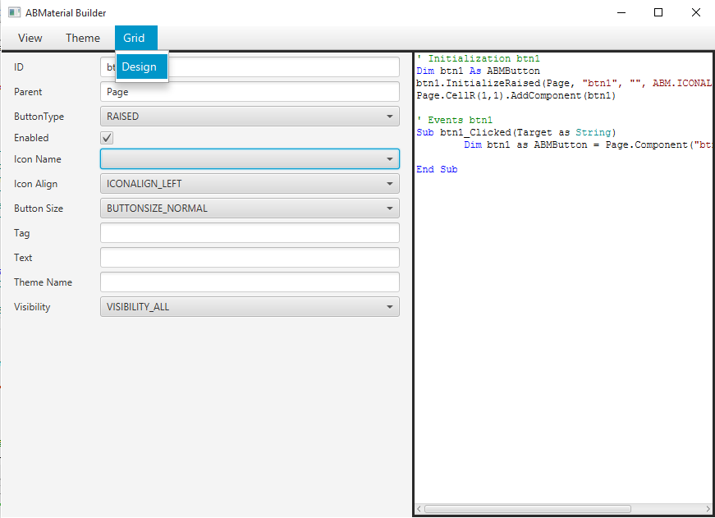This screenshot has height=518, width=715.
Task: Open the Icon Align dropdown
Action: [x=250, y=184]
